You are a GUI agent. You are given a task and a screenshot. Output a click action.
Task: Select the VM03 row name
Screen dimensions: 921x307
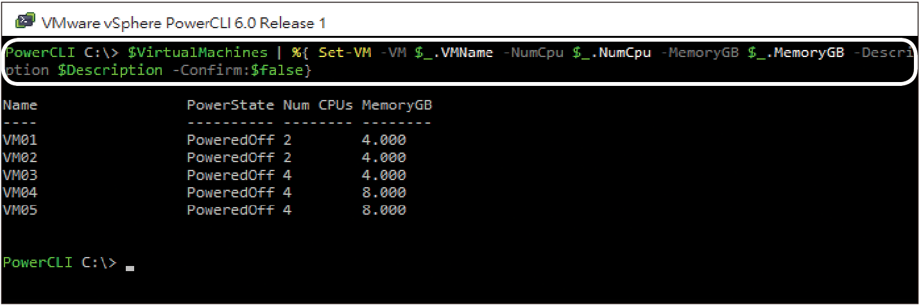[20, 174]
